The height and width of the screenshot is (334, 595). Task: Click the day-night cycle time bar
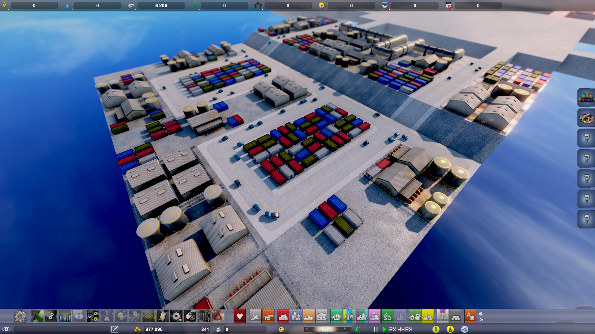tap(328, 329)
